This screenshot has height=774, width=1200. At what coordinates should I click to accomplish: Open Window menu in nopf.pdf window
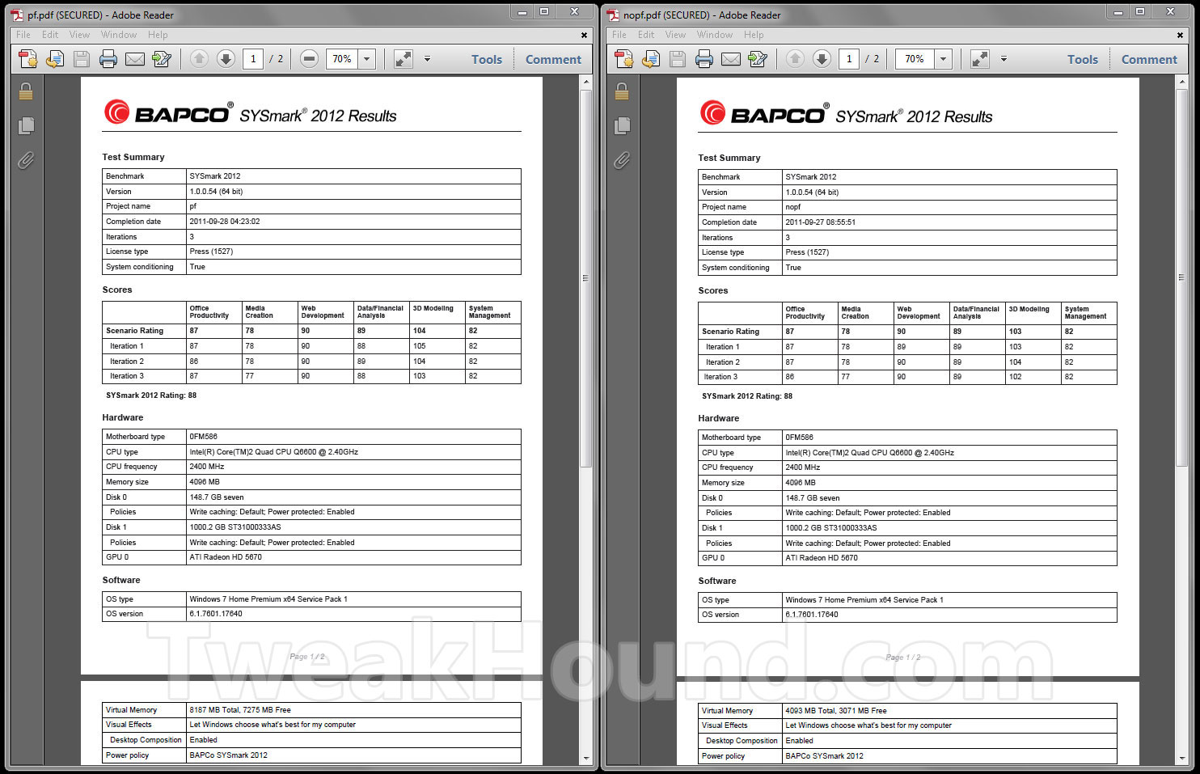click(x=715, y=35)
